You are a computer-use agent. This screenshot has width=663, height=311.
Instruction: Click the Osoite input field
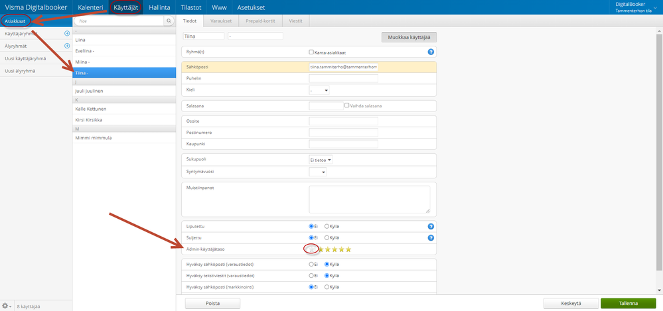343,121
